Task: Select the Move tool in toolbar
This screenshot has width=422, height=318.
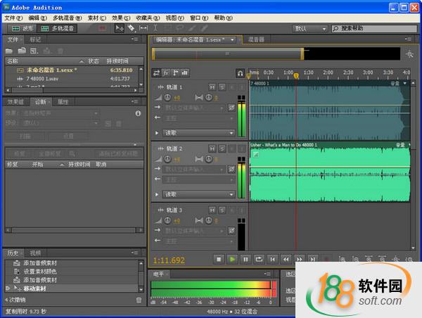Action: click(119, 29)
